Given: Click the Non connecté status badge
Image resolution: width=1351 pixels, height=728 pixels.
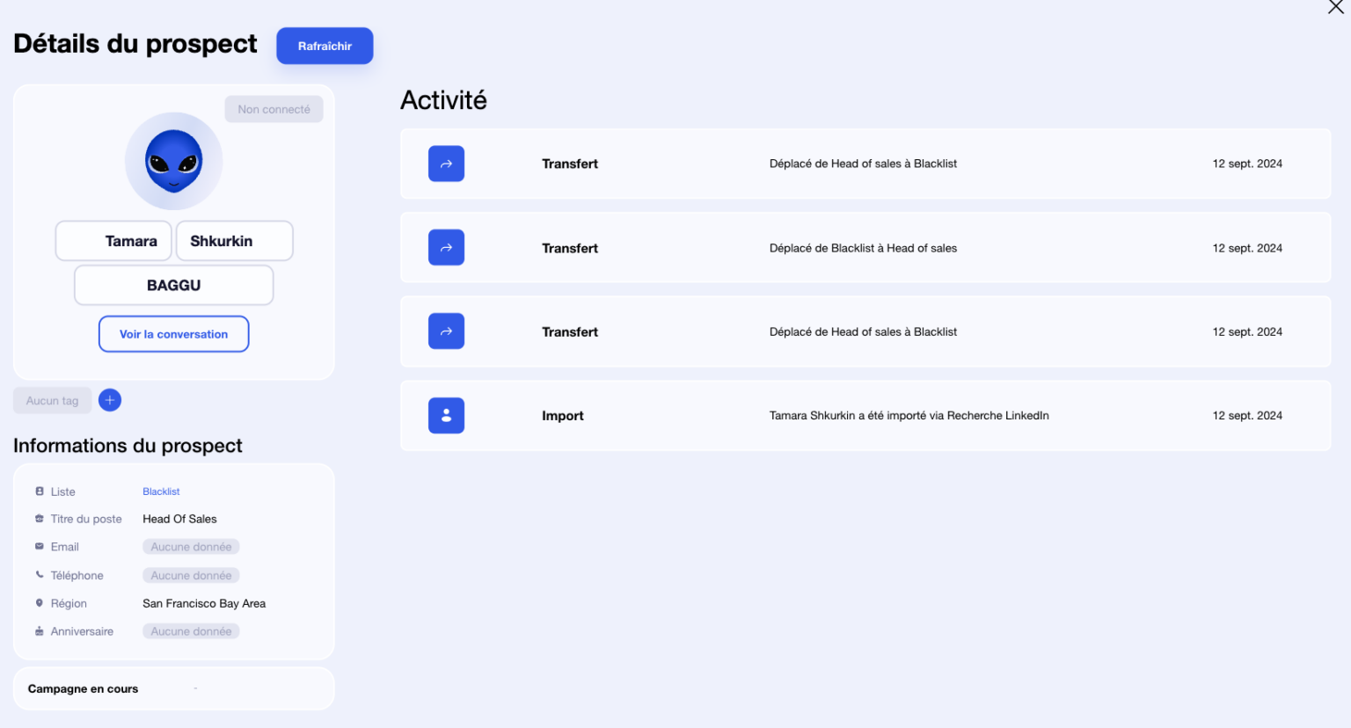Looking at the screenshot, I should click(x=274, y=109).
